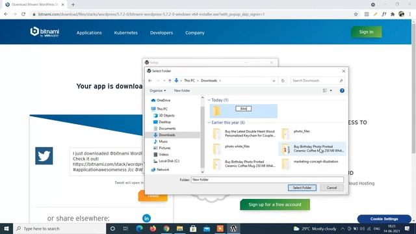This screenshot has height=234, width=416.
Task: Open view options dropdown arrow
Action: pos(331,91)
